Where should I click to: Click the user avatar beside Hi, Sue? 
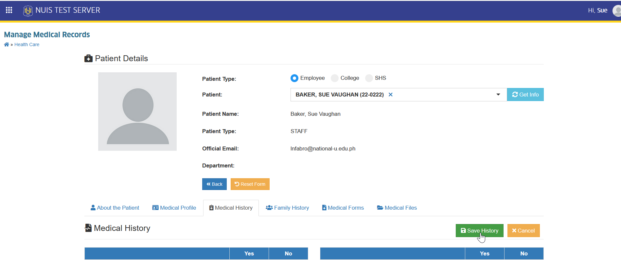tap(617, 10)
